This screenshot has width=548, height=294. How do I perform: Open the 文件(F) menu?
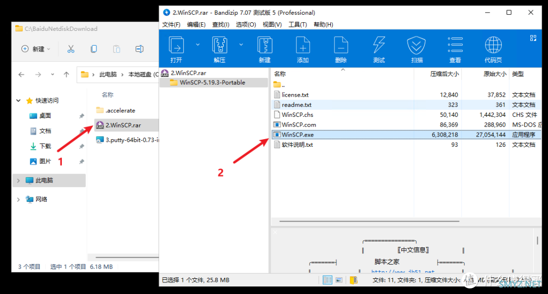pos(172,24)
